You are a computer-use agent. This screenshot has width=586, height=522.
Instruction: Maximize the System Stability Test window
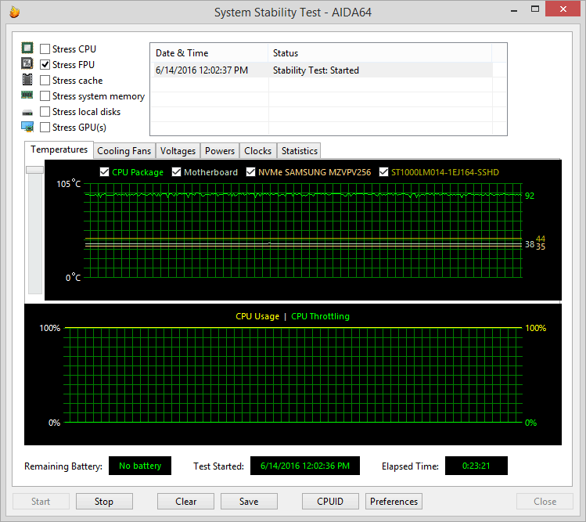pos(535,9)
